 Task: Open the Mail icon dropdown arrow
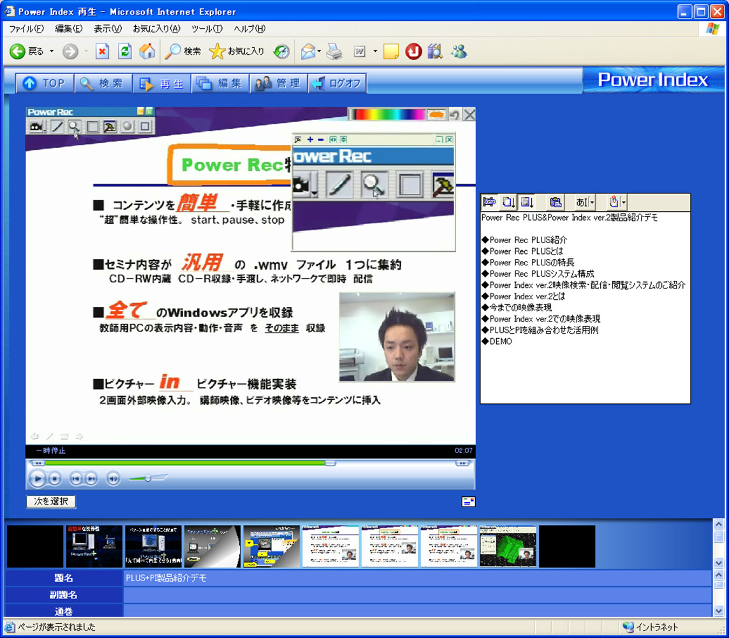tap(319, 51)
